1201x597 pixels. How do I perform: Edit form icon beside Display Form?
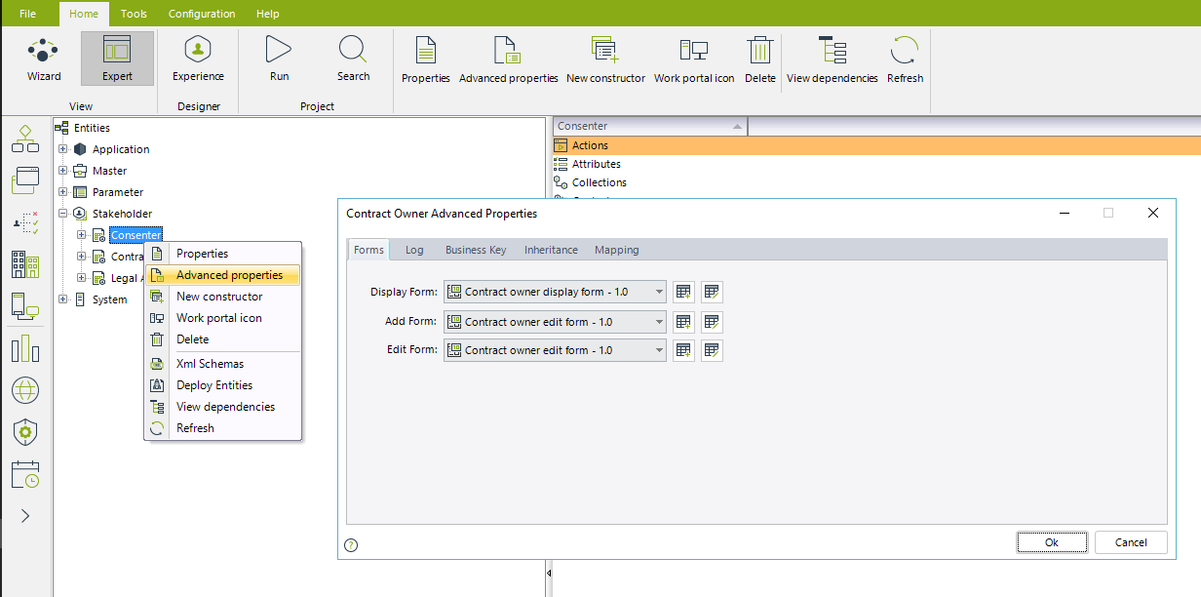(x=712, y=292)
